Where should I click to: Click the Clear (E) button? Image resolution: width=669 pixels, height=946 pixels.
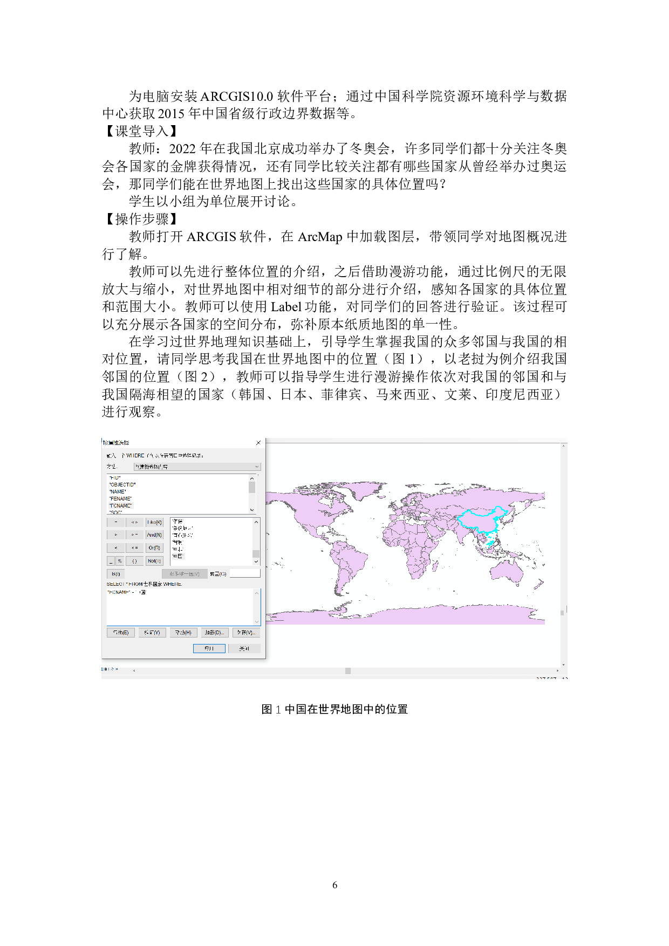121,633
